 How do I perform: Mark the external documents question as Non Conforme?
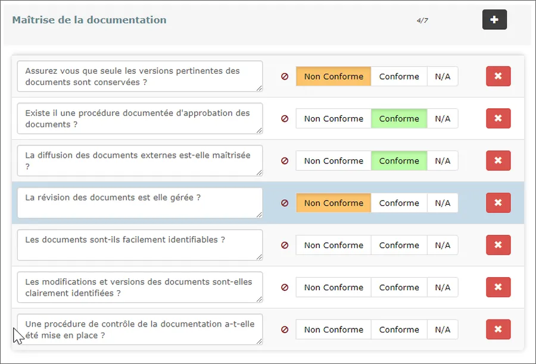333,161
